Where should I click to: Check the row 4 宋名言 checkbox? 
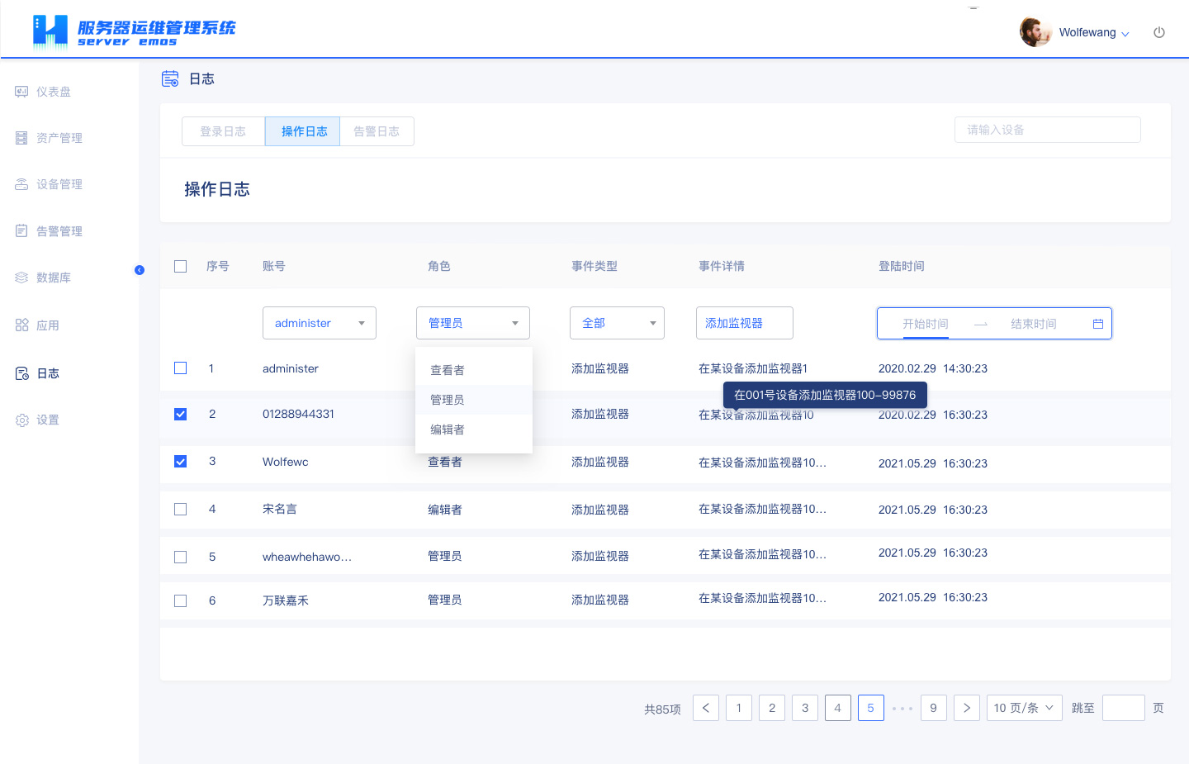[x=181, y=510]
